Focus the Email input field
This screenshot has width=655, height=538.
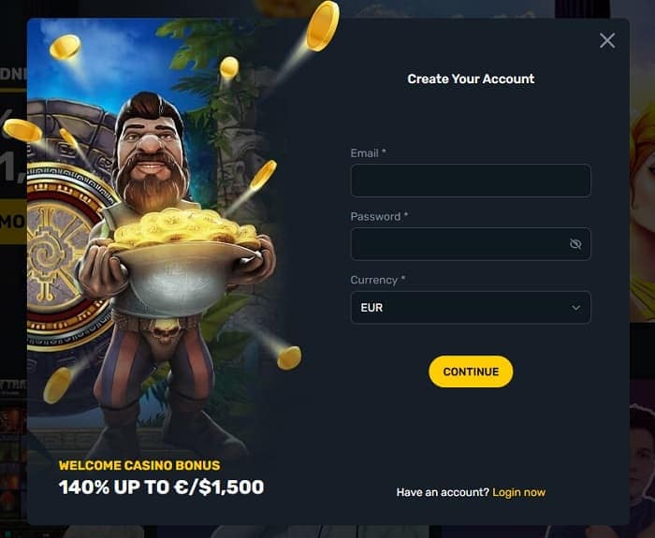point(471,181)
